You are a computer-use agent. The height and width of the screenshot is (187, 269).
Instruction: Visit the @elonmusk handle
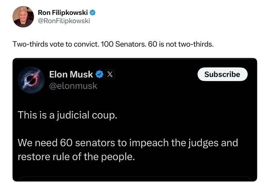(x=73, y=86)
